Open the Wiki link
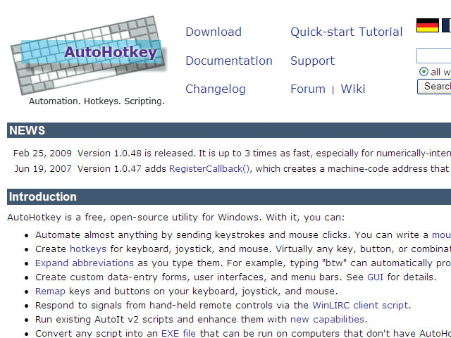This screenshot has width=451, height=338. [353, 89]
